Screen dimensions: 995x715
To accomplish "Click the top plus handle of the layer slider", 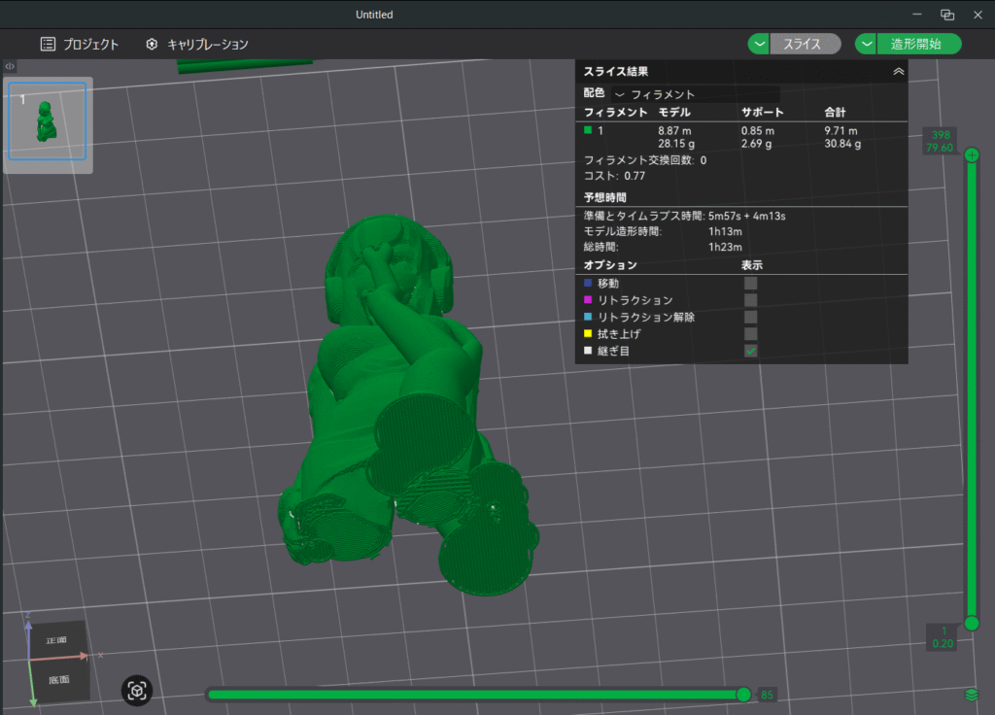I will click(972, 154).
